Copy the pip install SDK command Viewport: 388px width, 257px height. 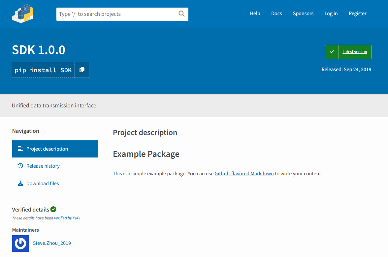[82, 70]
